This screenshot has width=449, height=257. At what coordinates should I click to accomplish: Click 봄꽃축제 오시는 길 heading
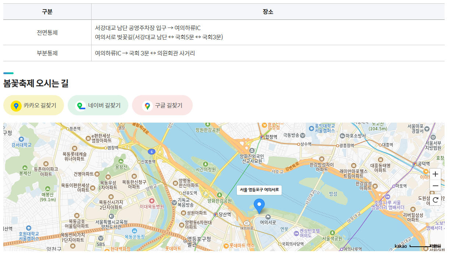(36, 83)
